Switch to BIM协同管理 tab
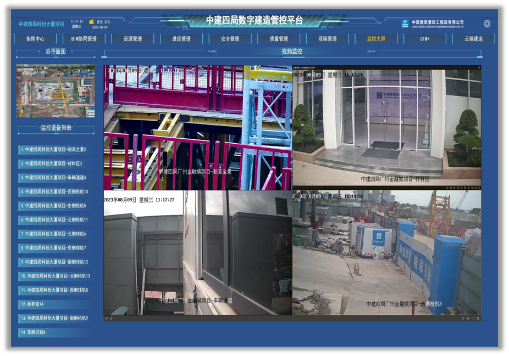Screen dimensions: 509x356 click(84, 39)
